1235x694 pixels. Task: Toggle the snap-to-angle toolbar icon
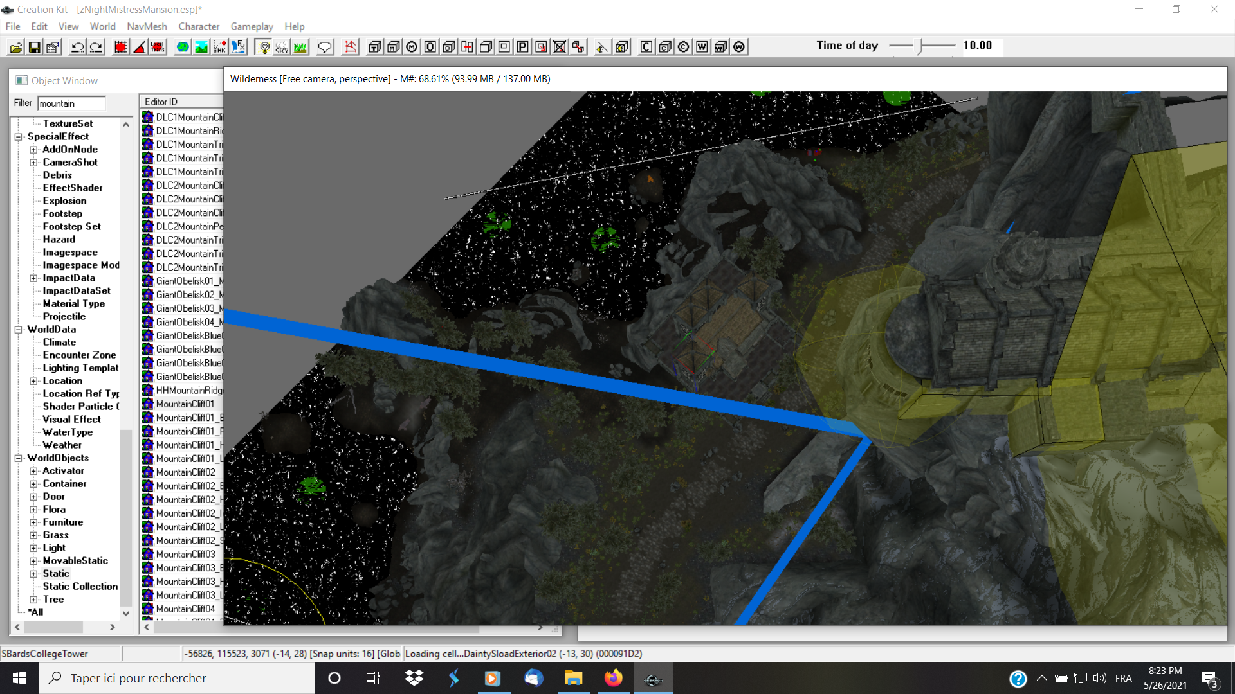tap(140, 47)
